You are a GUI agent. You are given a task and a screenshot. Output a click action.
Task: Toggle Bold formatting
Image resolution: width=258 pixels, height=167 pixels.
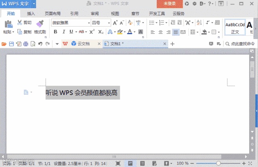point(56,31)
